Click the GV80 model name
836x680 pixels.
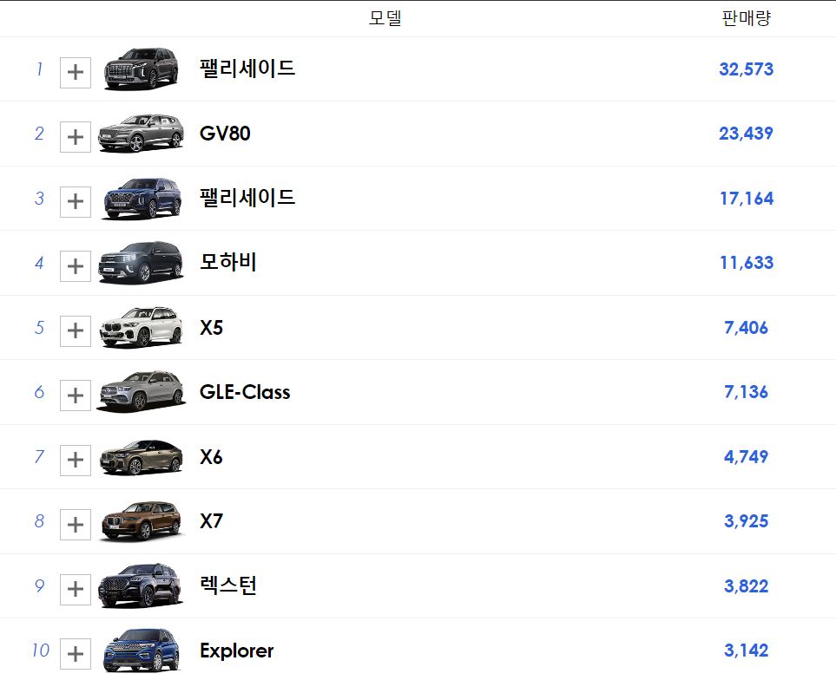tap(225, 133)
